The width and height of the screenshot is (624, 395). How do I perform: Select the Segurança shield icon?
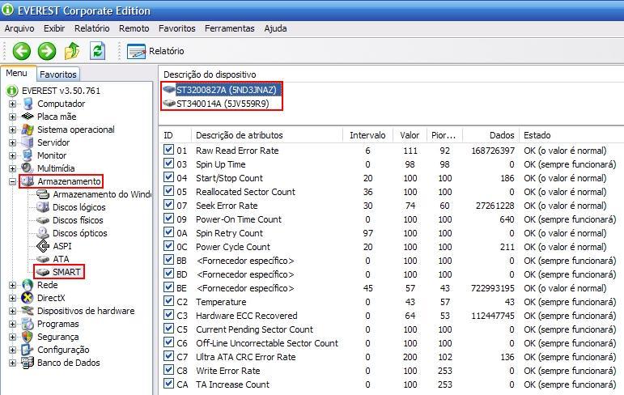tap(27, 337)
